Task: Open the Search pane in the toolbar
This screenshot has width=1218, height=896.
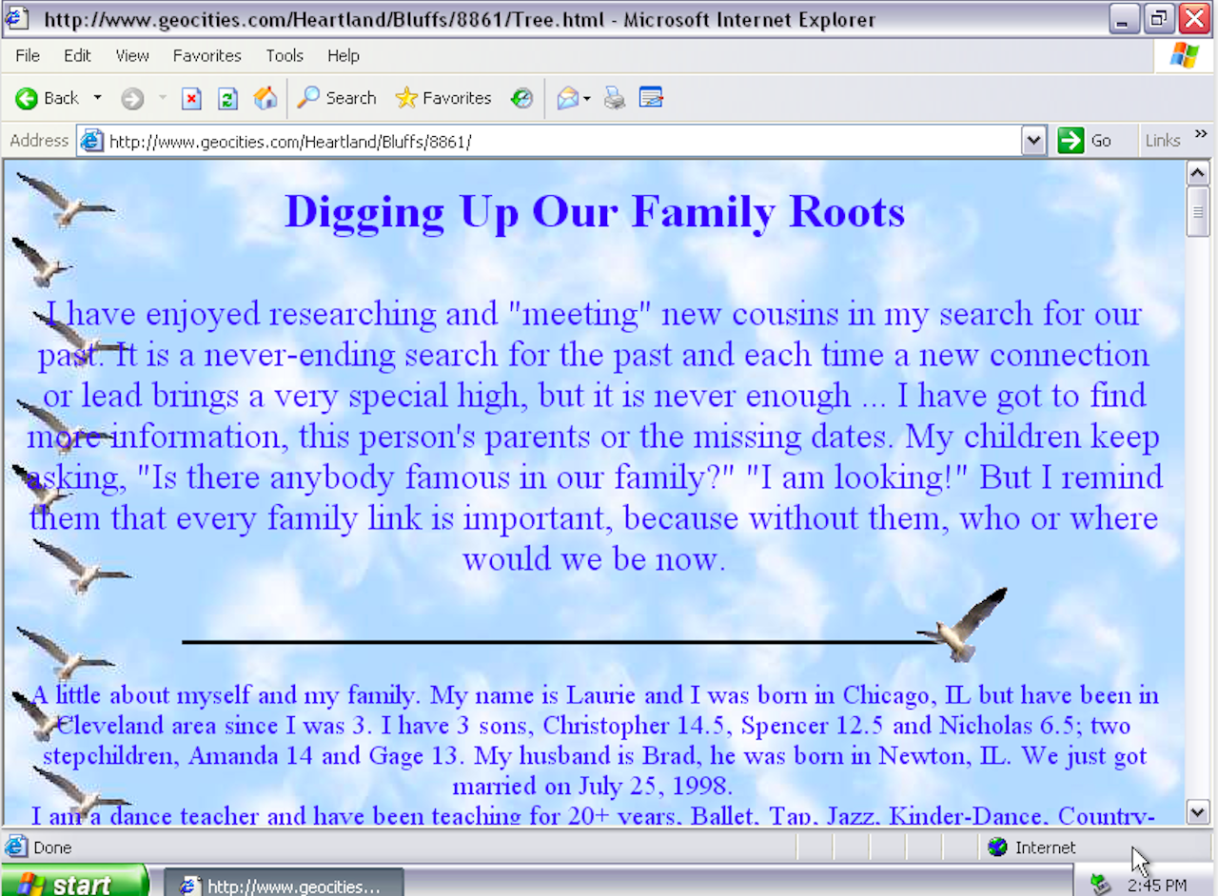Action: click(x=337, y=98)
